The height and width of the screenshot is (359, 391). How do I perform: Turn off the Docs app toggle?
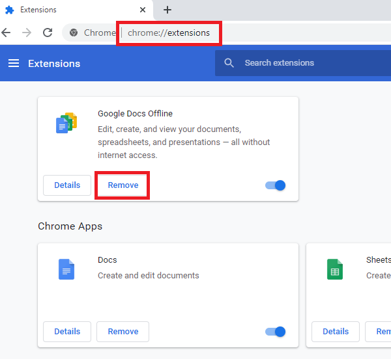(276, 332)
